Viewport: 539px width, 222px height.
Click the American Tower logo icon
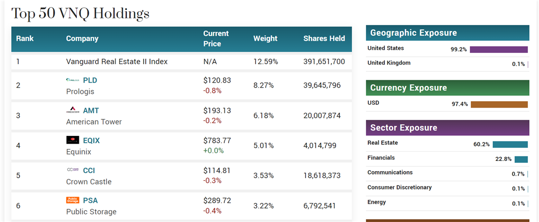[x=73, y=111]
